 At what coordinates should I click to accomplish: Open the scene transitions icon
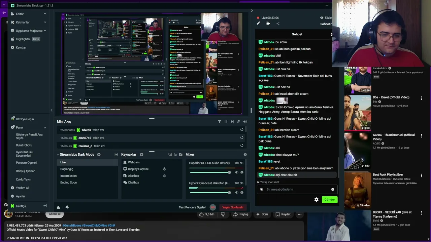116,155
